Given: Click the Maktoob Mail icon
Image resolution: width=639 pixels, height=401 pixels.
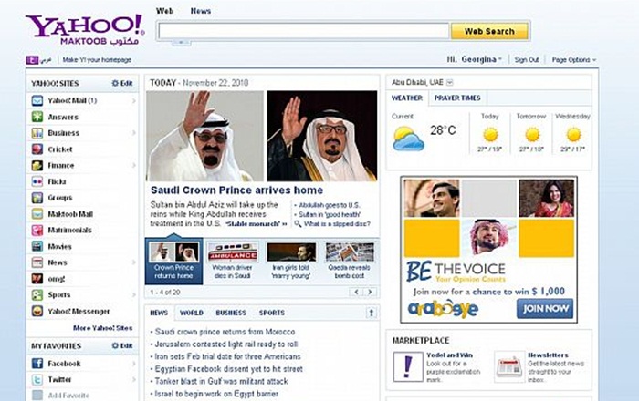Looking at the screenshot, I should pos(37,214).
